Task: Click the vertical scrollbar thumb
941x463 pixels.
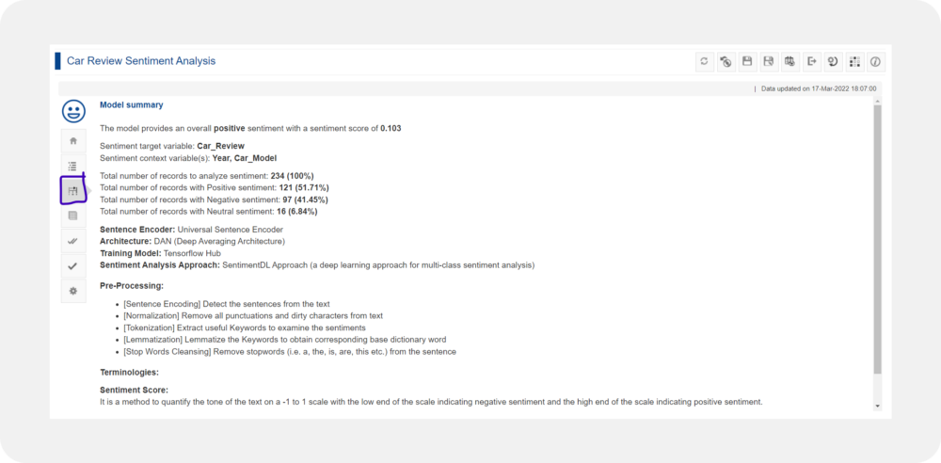Action: tap(877, 239)
